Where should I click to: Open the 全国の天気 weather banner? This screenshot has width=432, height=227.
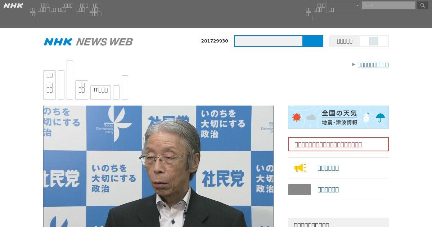[338, 117]
